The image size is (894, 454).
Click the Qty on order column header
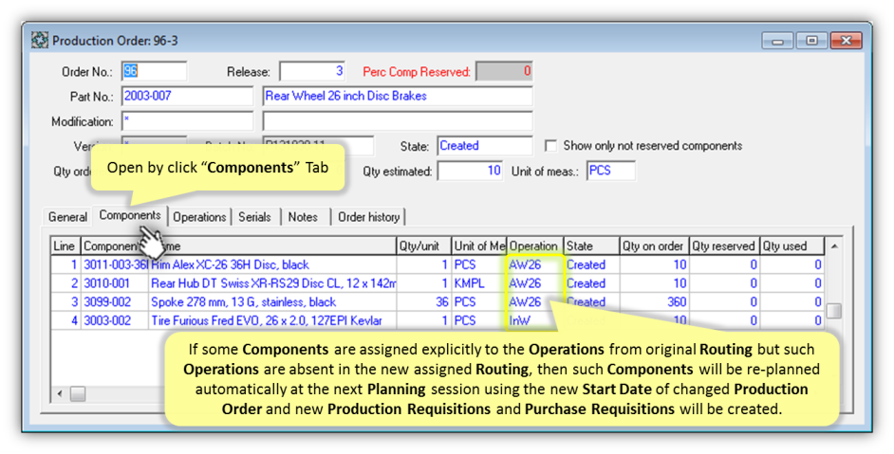pyautogui.click(x=654, y=246)
